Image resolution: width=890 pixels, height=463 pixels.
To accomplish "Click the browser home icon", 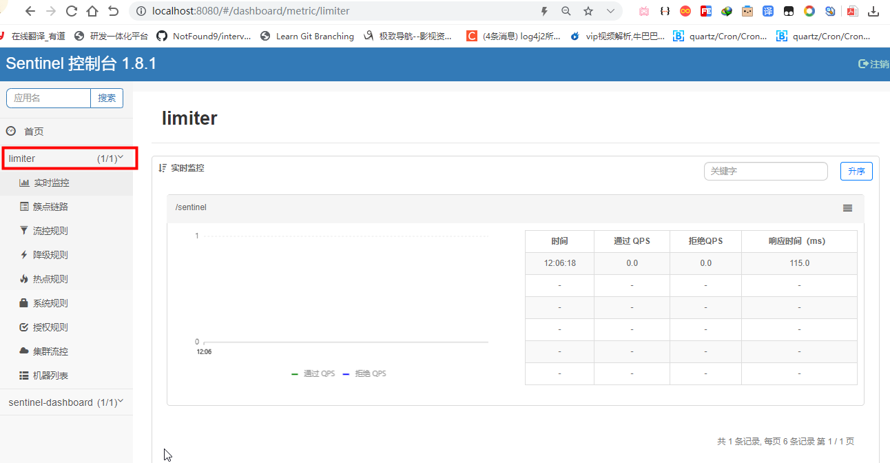I will [92, 11].
